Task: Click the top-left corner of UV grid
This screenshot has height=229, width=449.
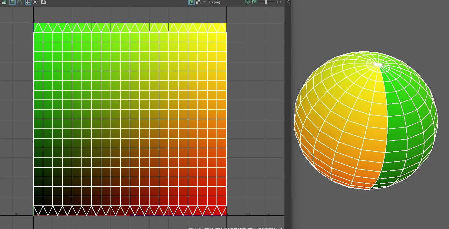Action: click(x=34, y=23)
